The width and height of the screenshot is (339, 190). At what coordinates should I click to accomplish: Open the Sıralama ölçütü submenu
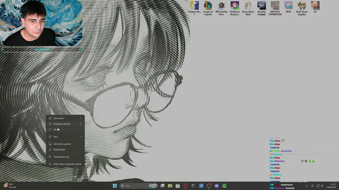pos(65,124)
